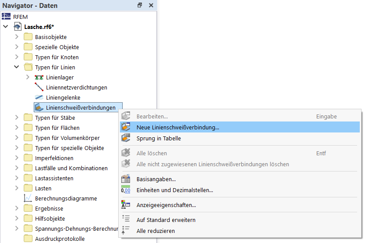Viewport: 369px width, 243px height.
Task: Click the Einheiten und Dezimalstellen 0,00 icon
Action: (126, 189)
